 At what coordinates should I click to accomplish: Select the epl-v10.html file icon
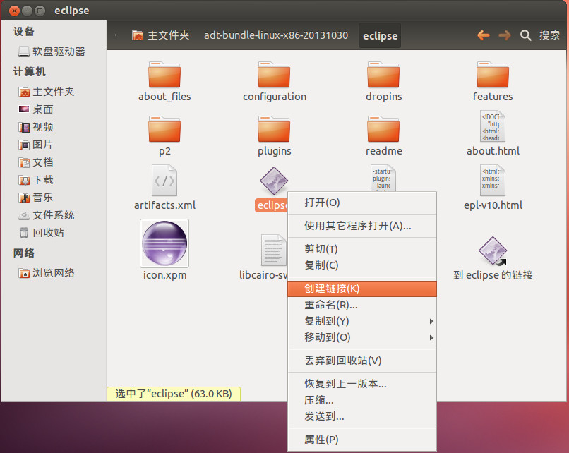coord(493,181)
